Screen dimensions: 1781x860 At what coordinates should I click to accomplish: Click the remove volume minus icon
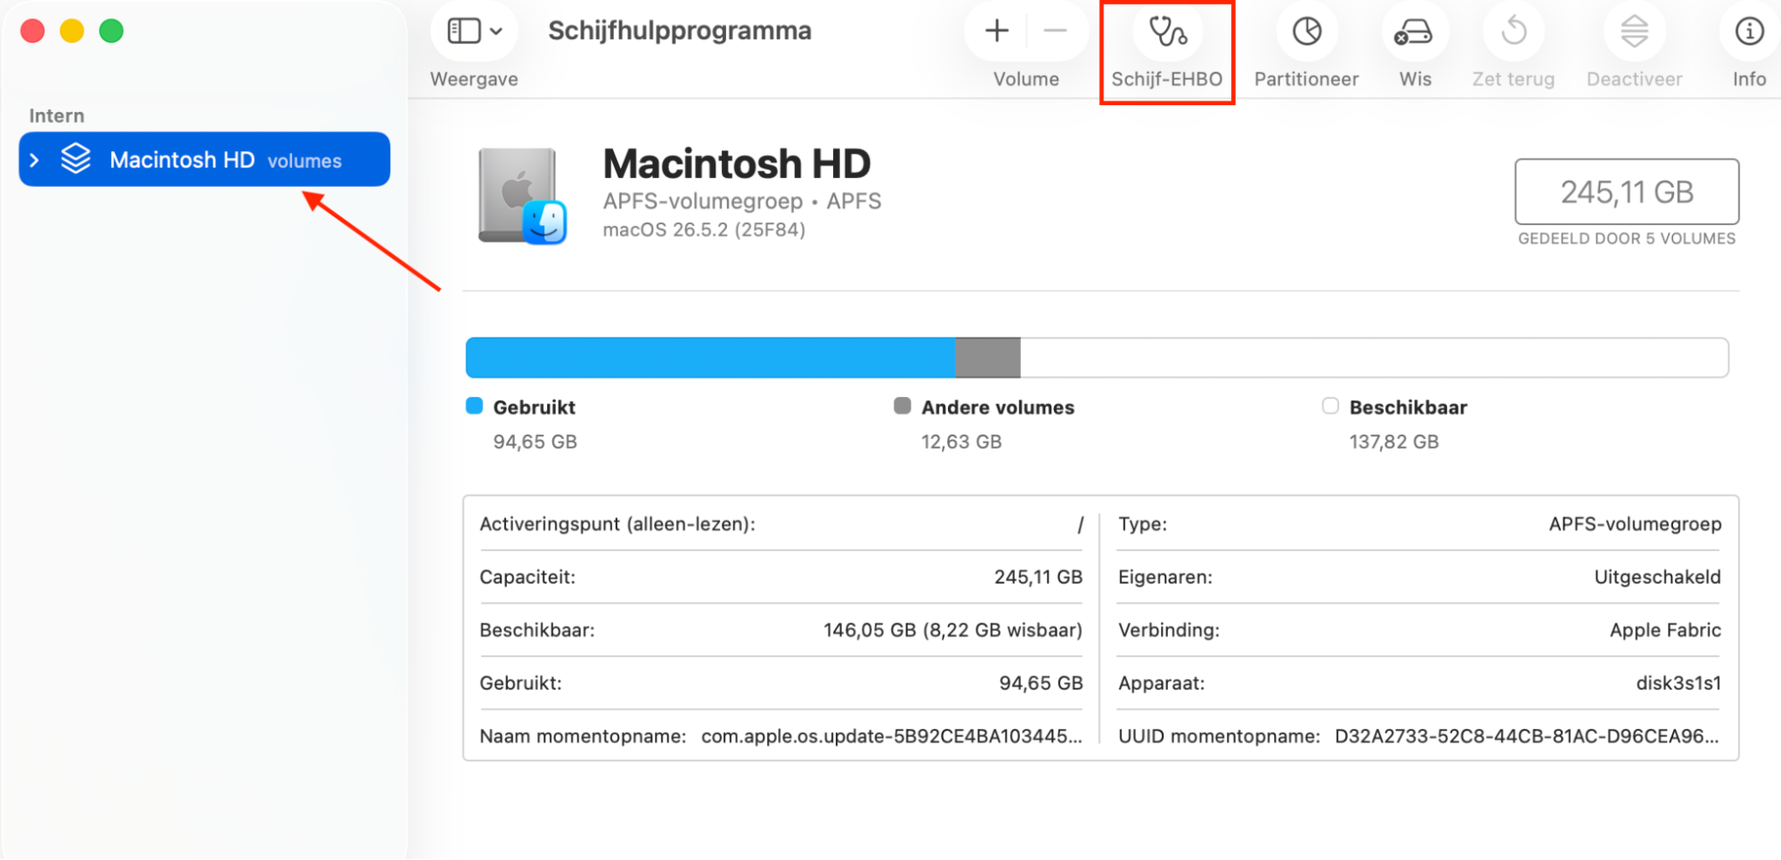coord(1055,31)
